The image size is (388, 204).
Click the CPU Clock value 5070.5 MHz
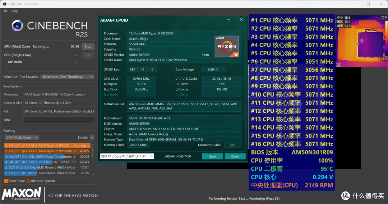click(x=141, y=79)
